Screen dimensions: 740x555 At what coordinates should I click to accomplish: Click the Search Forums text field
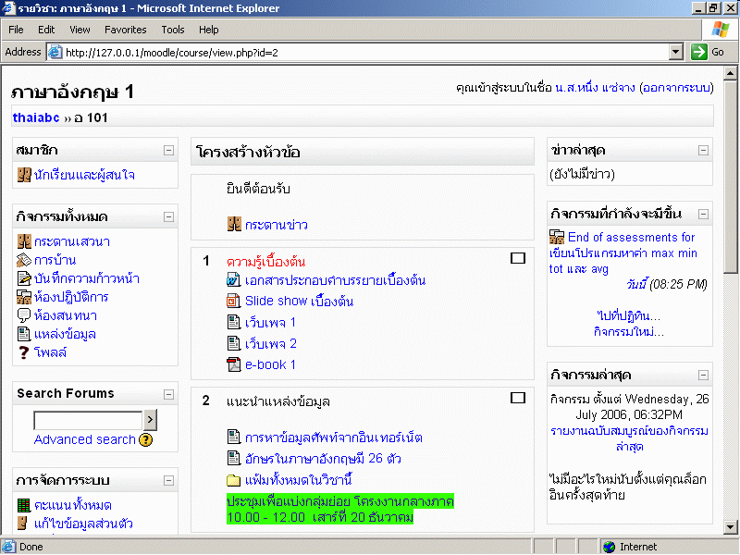[x=88, y=421]
